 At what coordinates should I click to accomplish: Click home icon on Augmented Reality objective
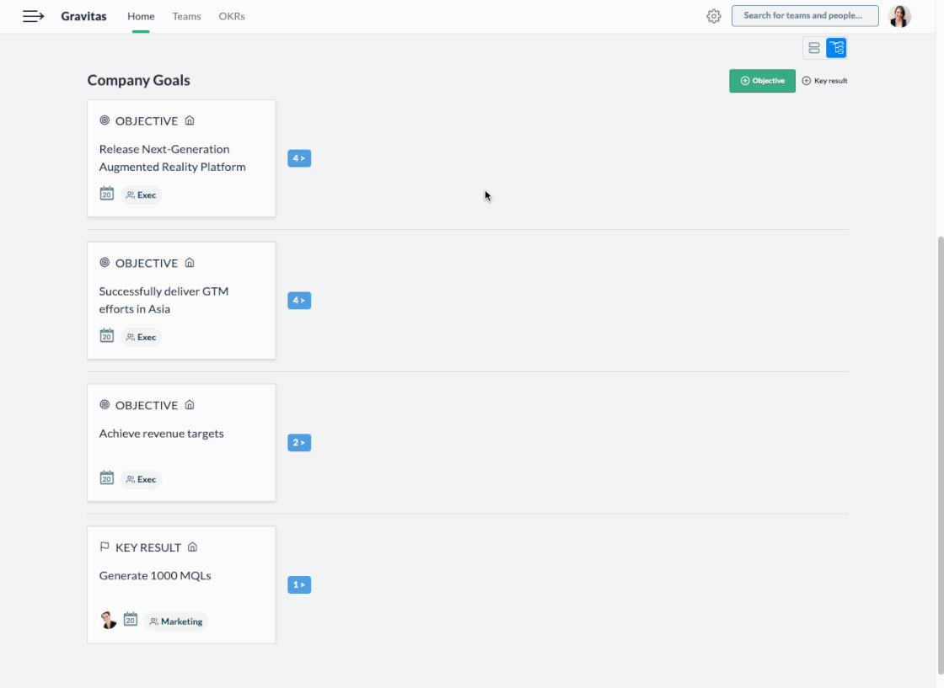coord(190,120)
